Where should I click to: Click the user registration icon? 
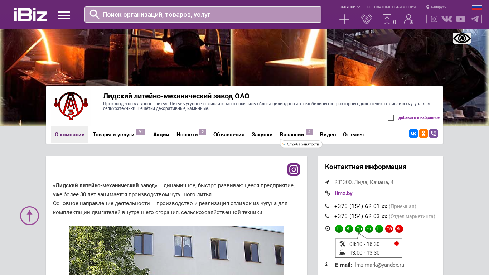pyautogui.click(x=409, y=19)
